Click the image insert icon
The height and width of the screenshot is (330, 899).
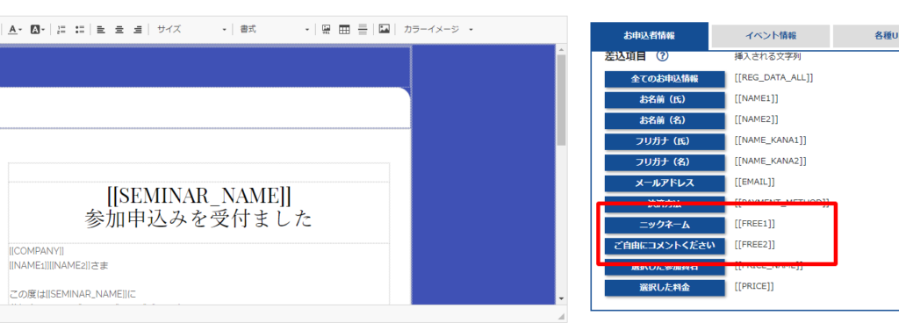pos(385,29)
